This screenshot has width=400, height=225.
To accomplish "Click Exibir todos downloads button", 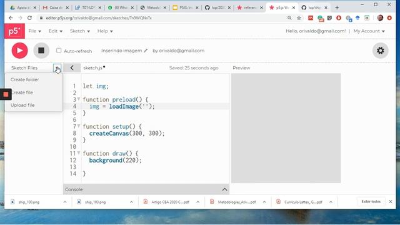I will click(x=371, y=201).
